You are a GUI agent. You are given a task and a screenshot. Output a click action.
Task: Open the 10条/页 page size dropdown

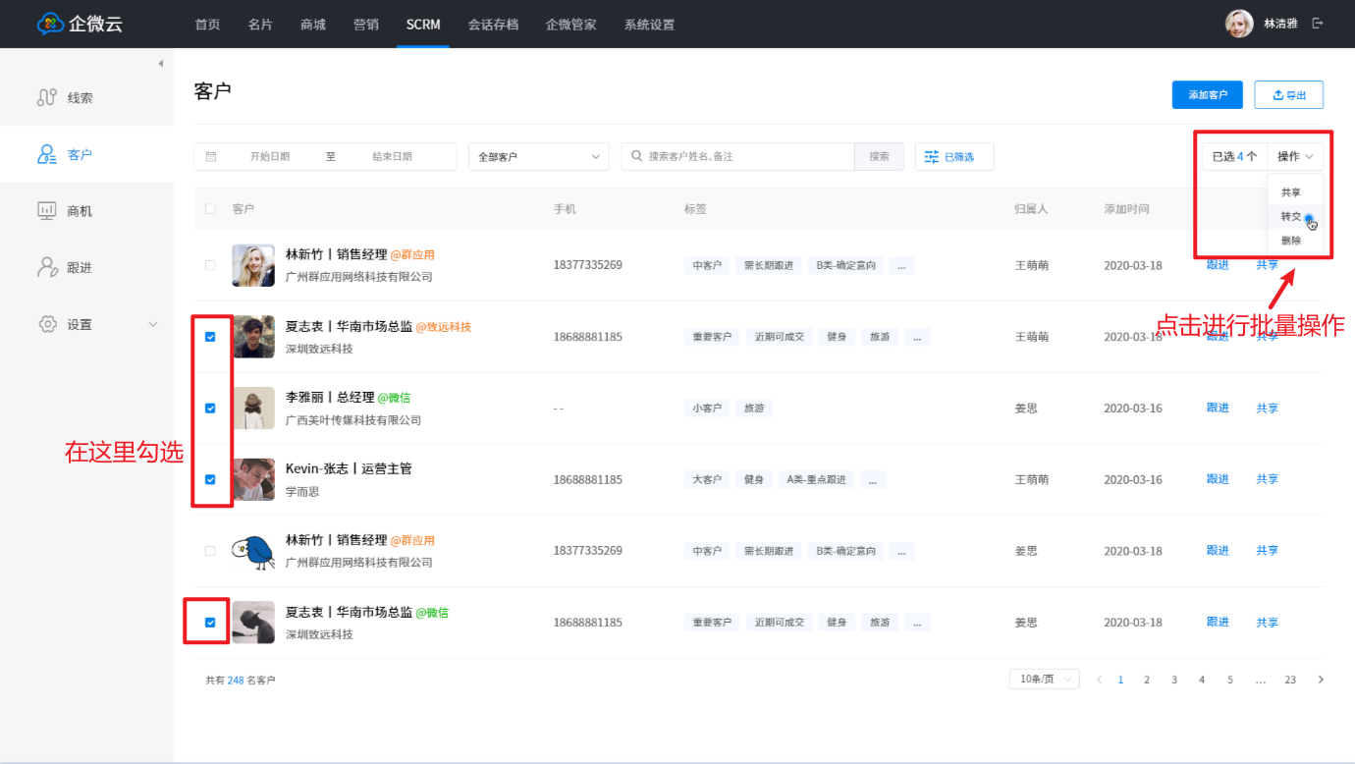(1044, 679)
